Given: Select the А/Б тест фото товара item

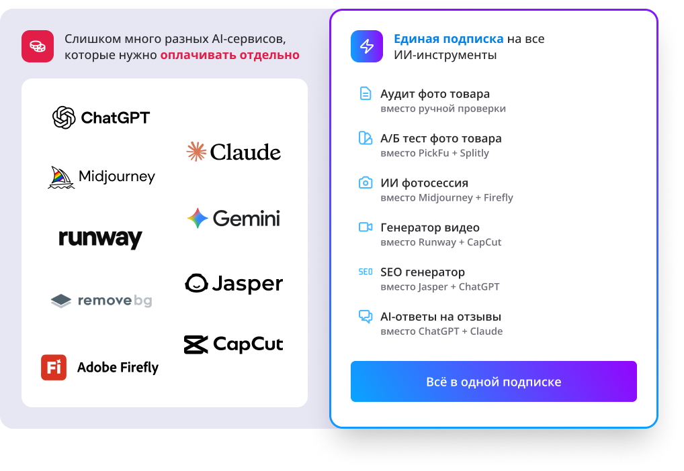Looking at the screenshot, I should pos(441,146).
